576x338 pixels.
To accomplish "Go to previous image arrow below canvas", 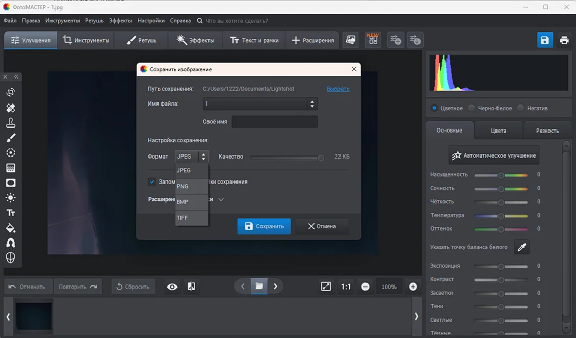I will tap(243, 286).
